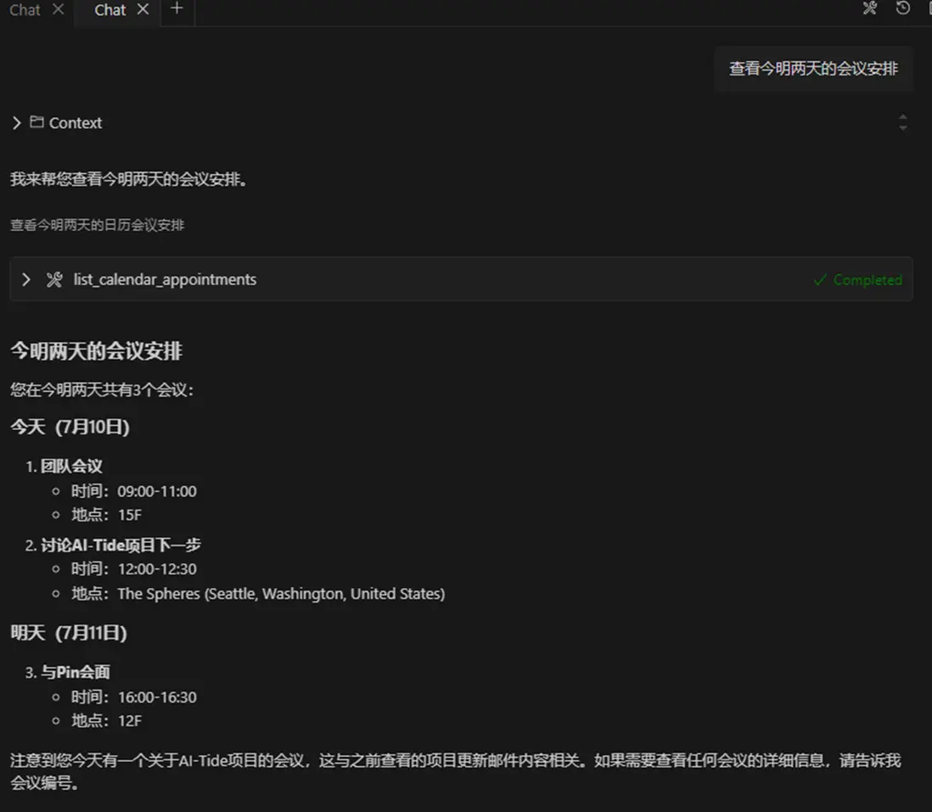The image size is (932, 812).
Task: Open a new chat tab with plus icon
Action: (177, 8)
